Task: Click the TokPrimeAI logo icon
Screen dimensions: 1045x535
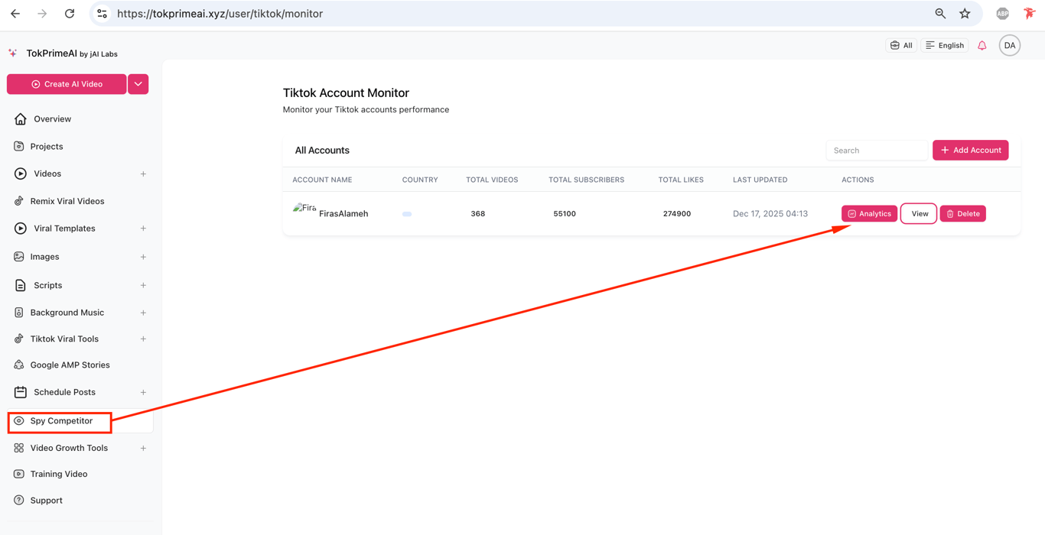Action: tap(13, 53)
